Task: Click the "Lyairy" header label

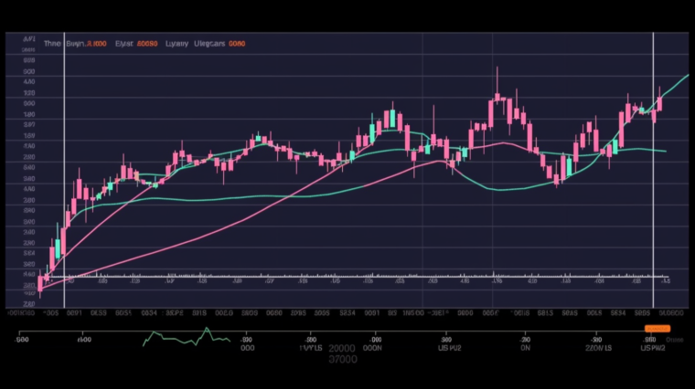Action: [x=176, y=43]
